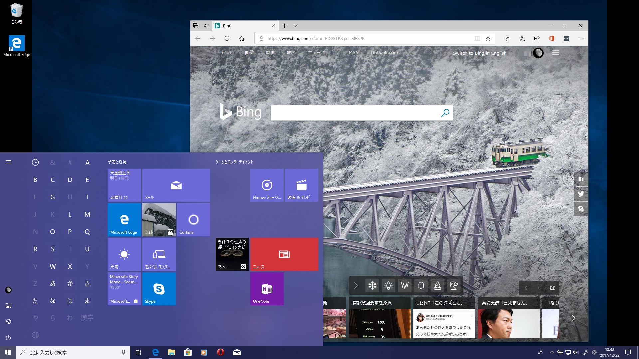Share Bing image via Skype
The image size is (639, 359).
(x=581, y=209)
